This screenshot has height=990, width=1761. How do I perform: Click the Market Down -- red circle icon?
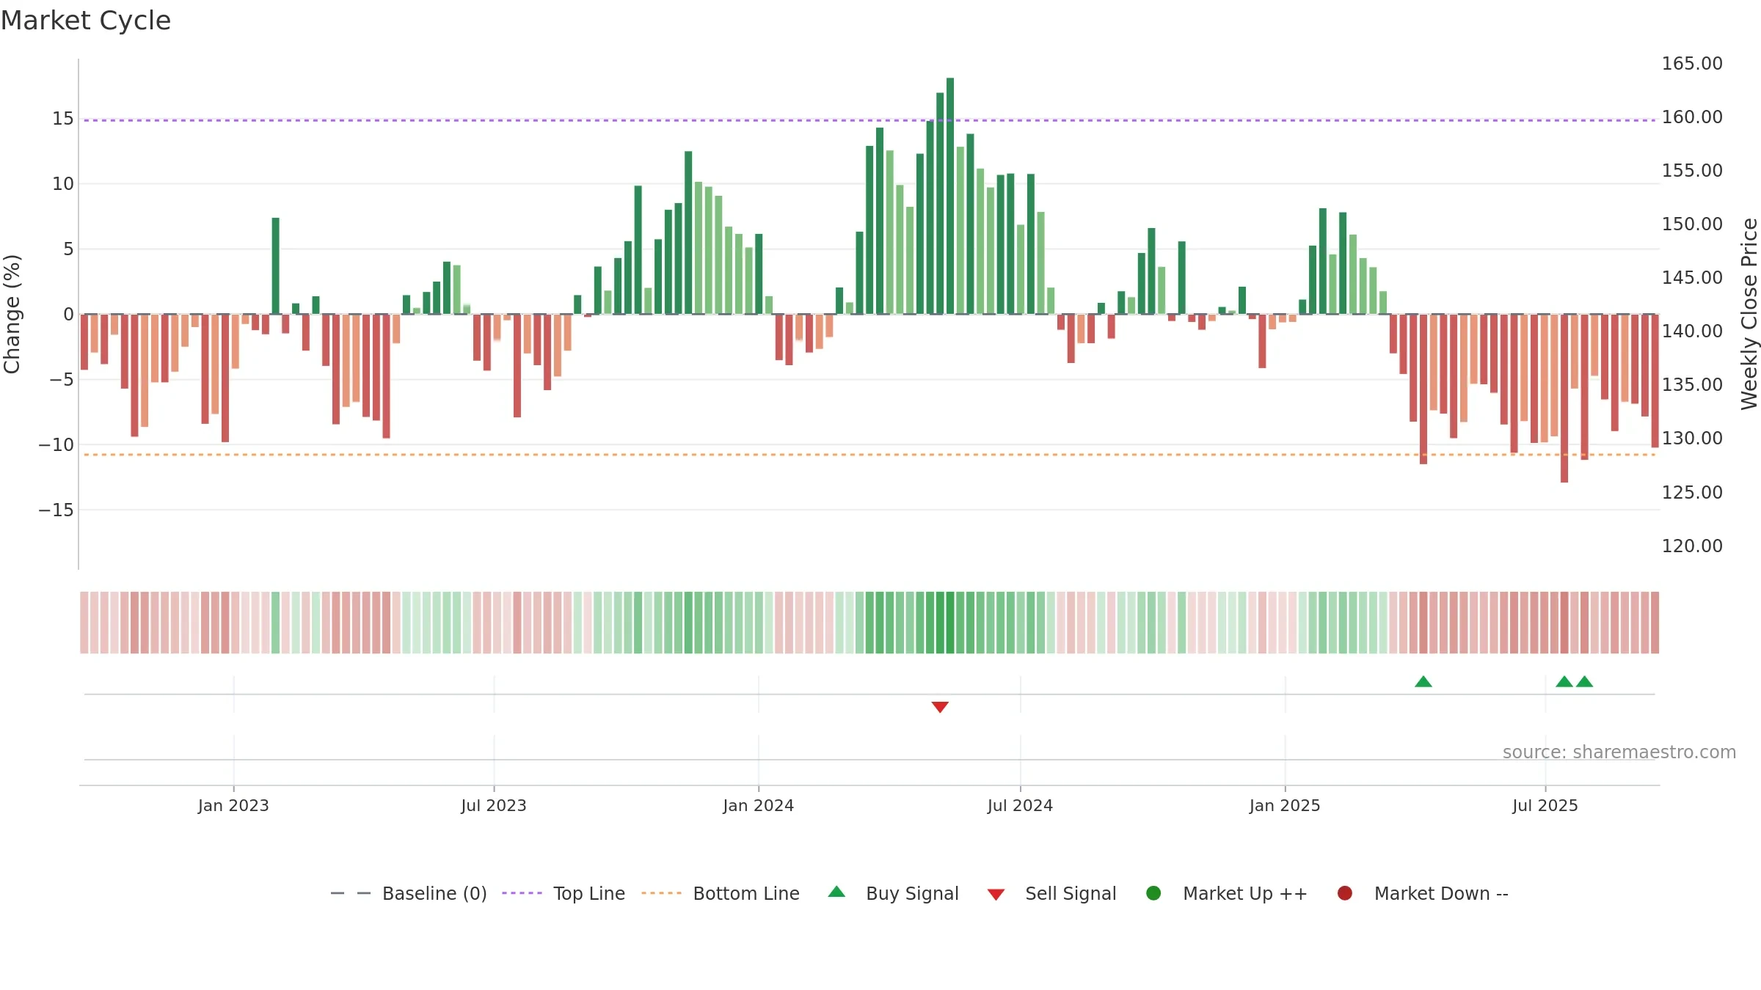(1345, 893)
